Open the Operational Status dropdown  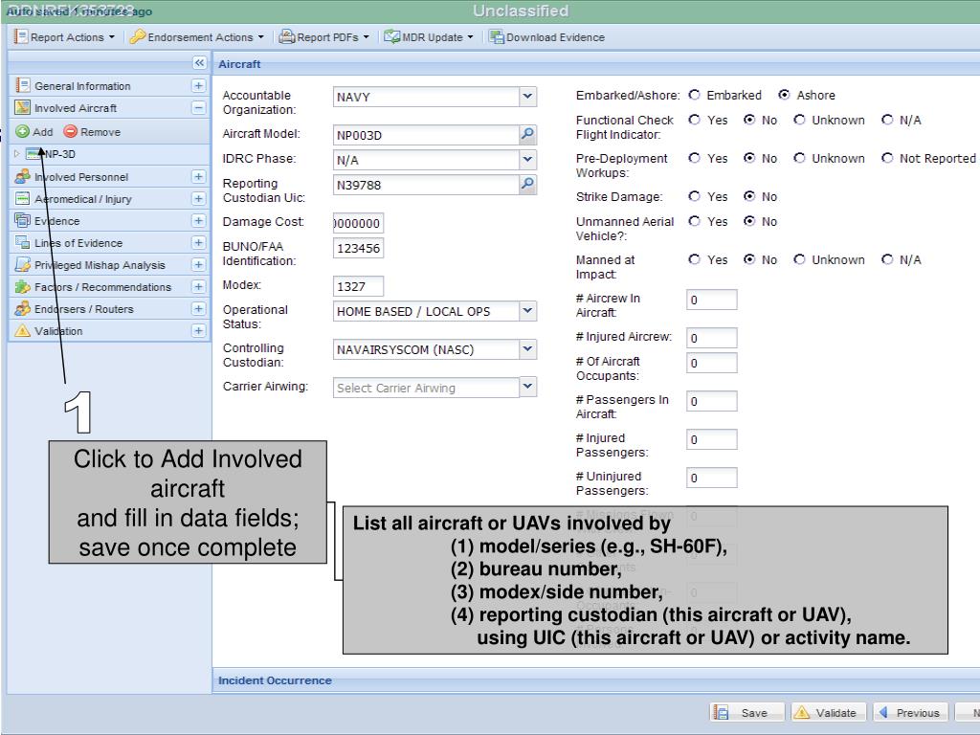coord(528,310)
